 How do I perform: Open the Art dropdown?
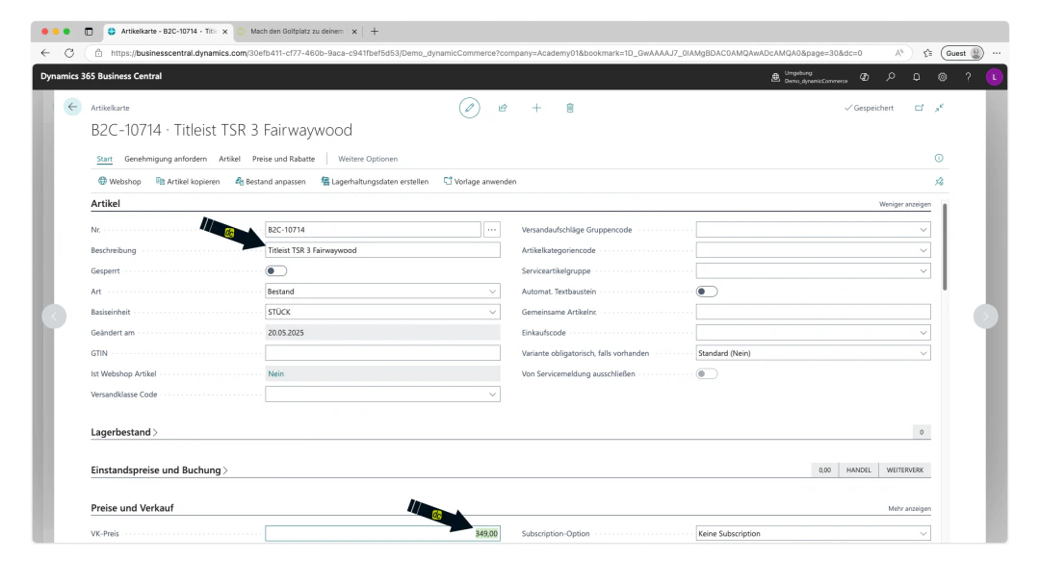tap(492, 292)
